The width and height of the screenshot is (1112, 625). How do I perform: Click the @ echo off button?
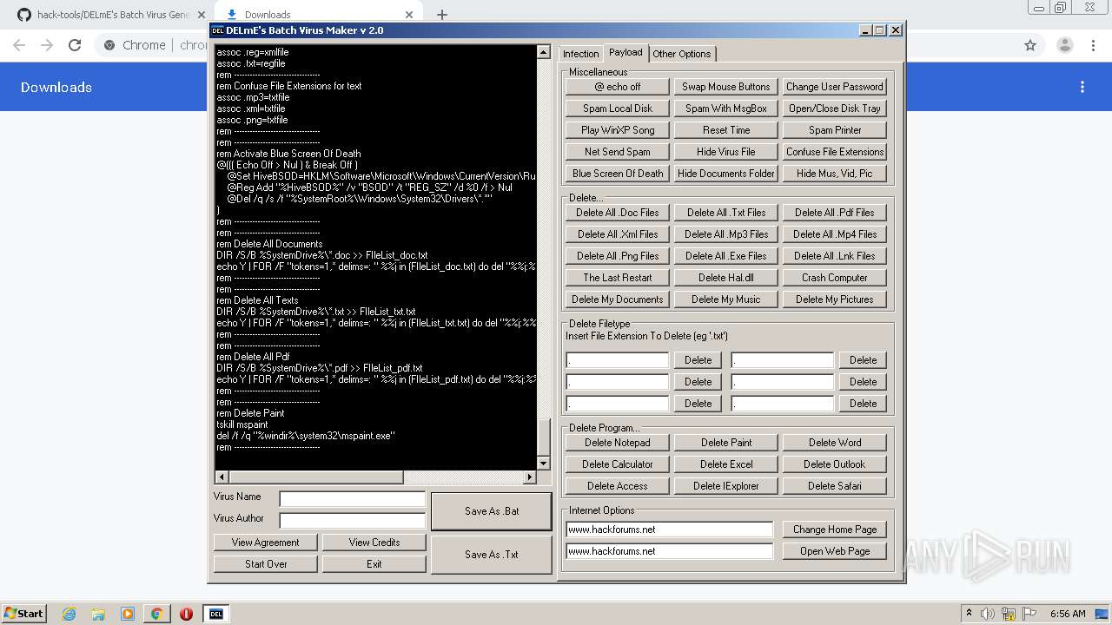[618, 87]
